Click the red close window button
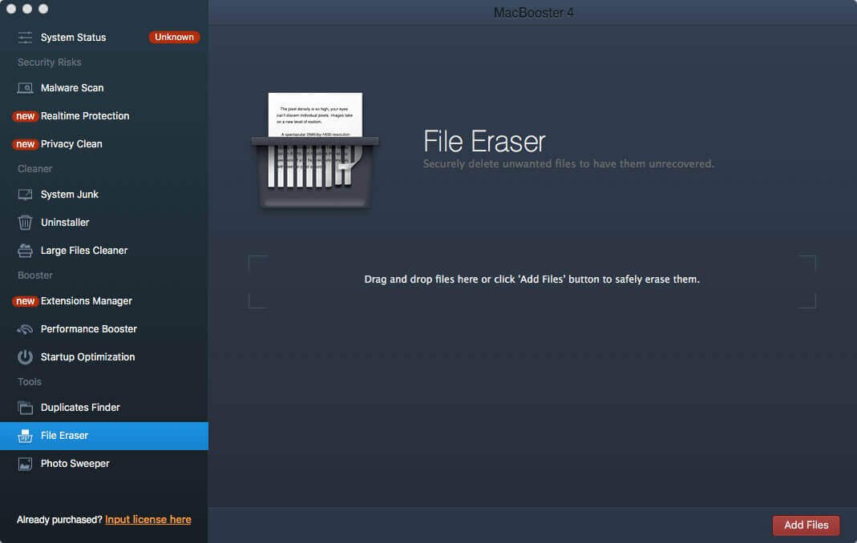The width and height of the screenshot is (857, 543). pos(11,8)
